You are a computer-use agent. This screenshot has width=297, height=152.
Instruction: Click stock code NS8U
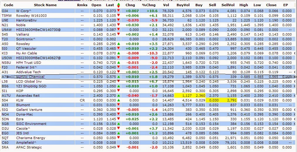[x=6, y=63]
